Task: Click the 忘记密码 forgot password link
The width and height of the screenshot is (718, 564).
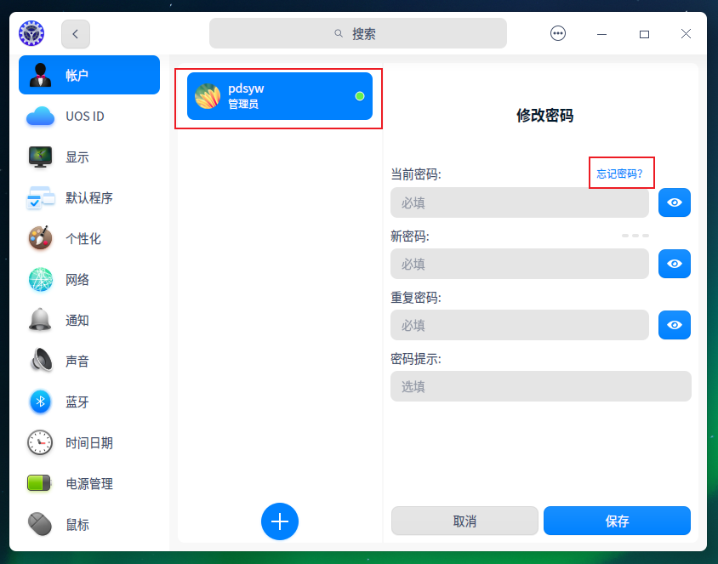Action: pos(621,173)
